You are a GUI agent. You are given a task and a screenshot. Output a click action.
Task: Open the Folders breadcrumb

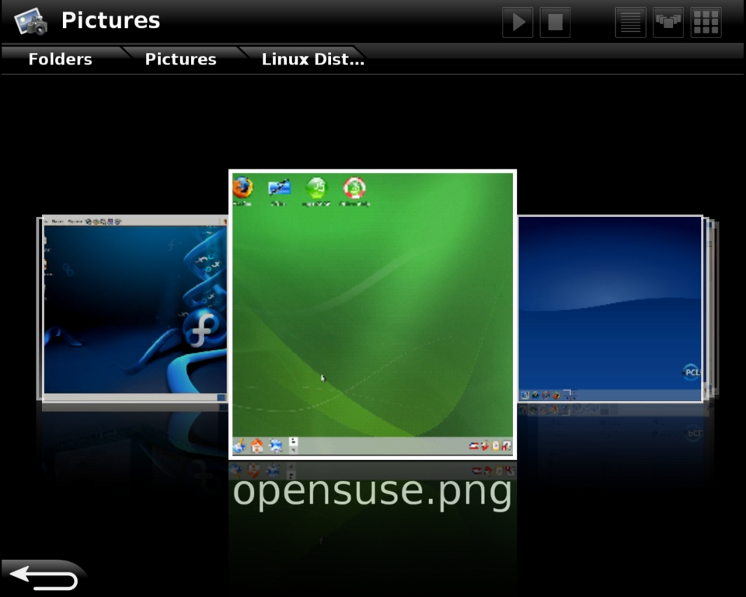[x=59, y=58]
